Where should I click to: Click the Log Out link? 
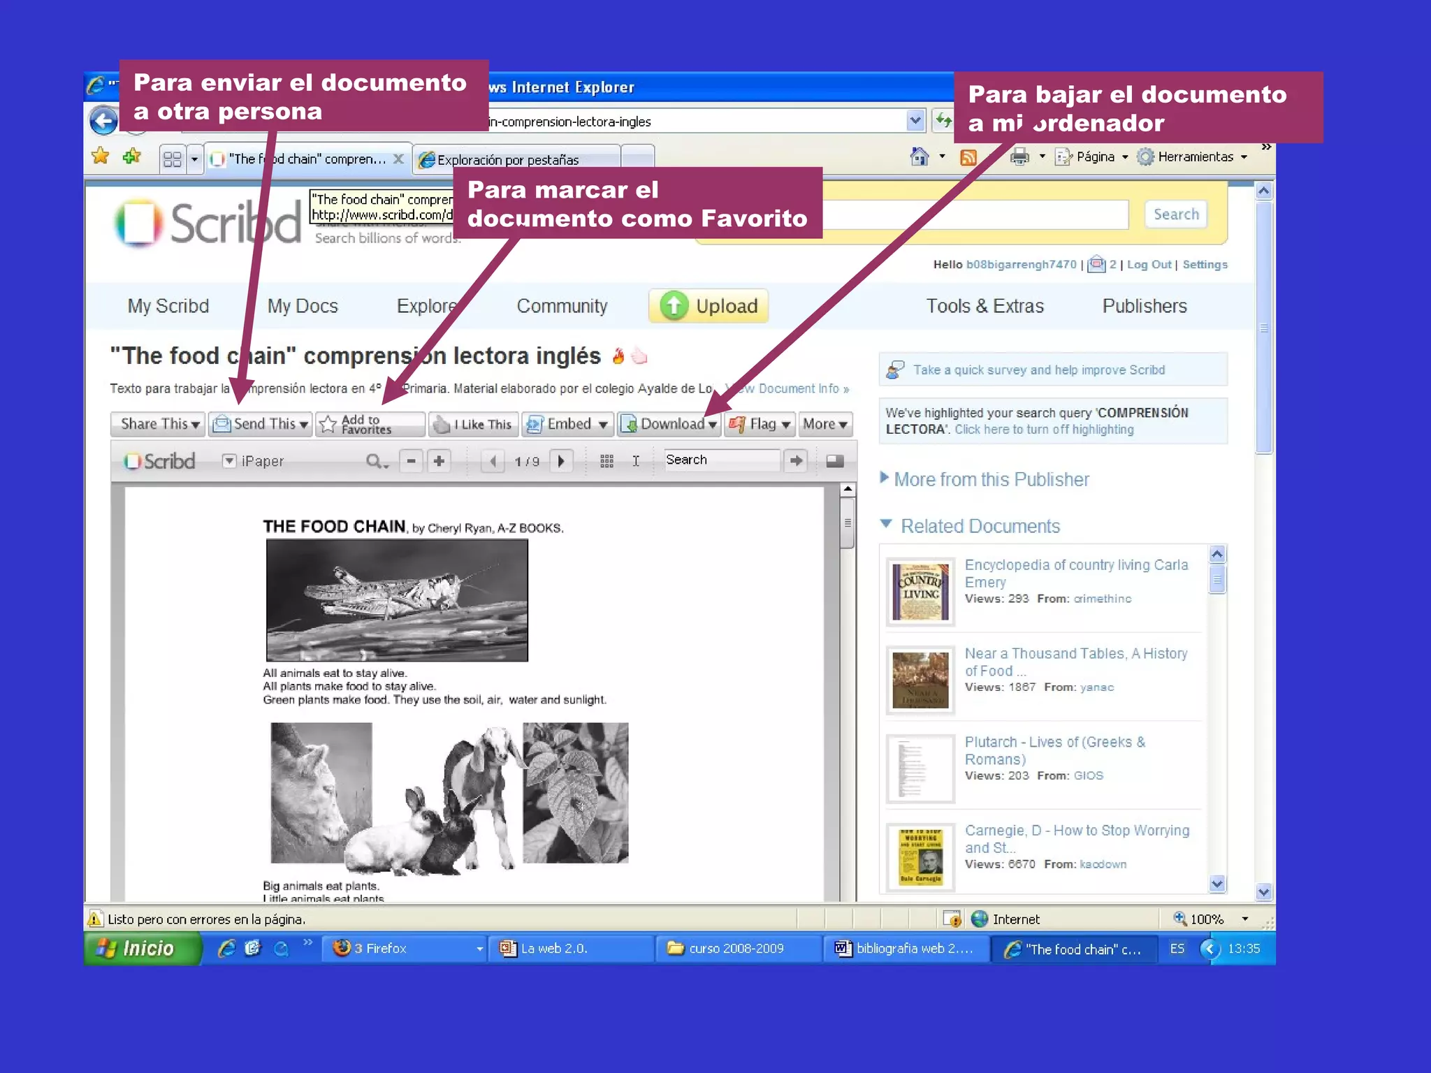(1149, 264)
